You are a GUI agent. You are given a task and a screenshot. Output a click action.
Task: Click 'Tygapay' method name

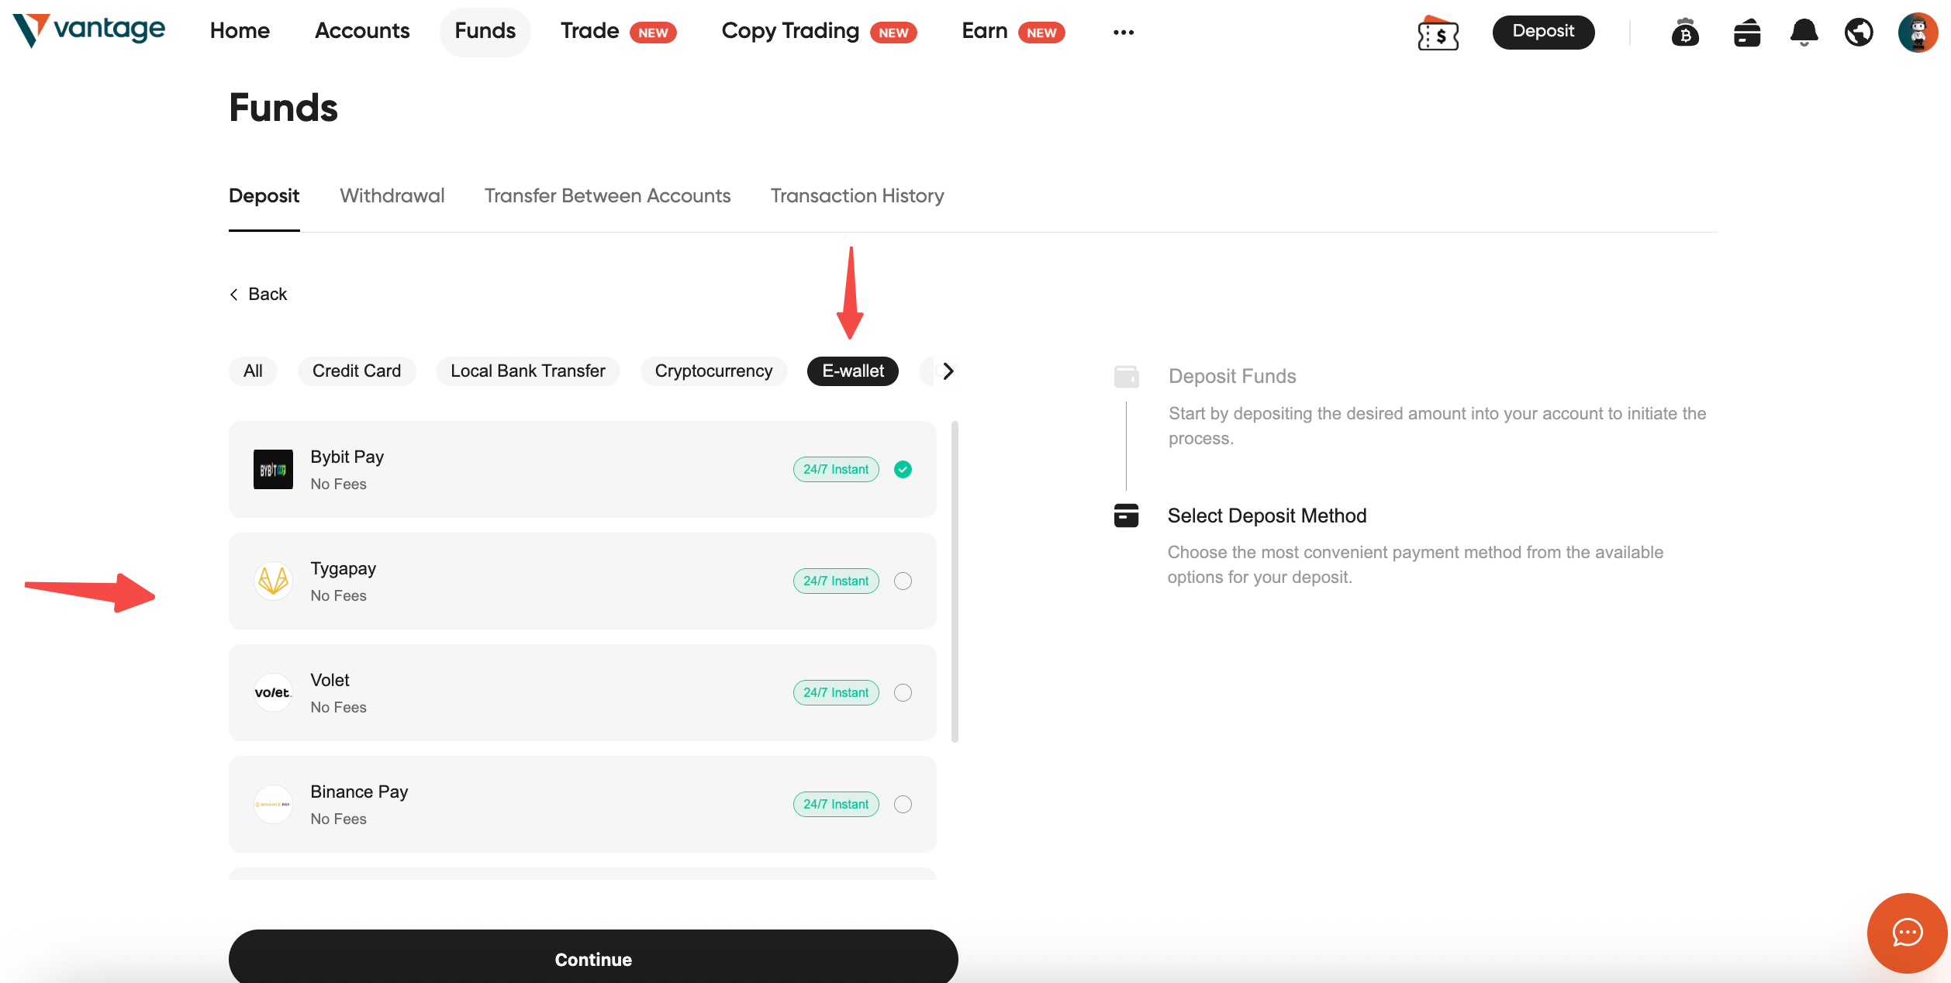343,568
